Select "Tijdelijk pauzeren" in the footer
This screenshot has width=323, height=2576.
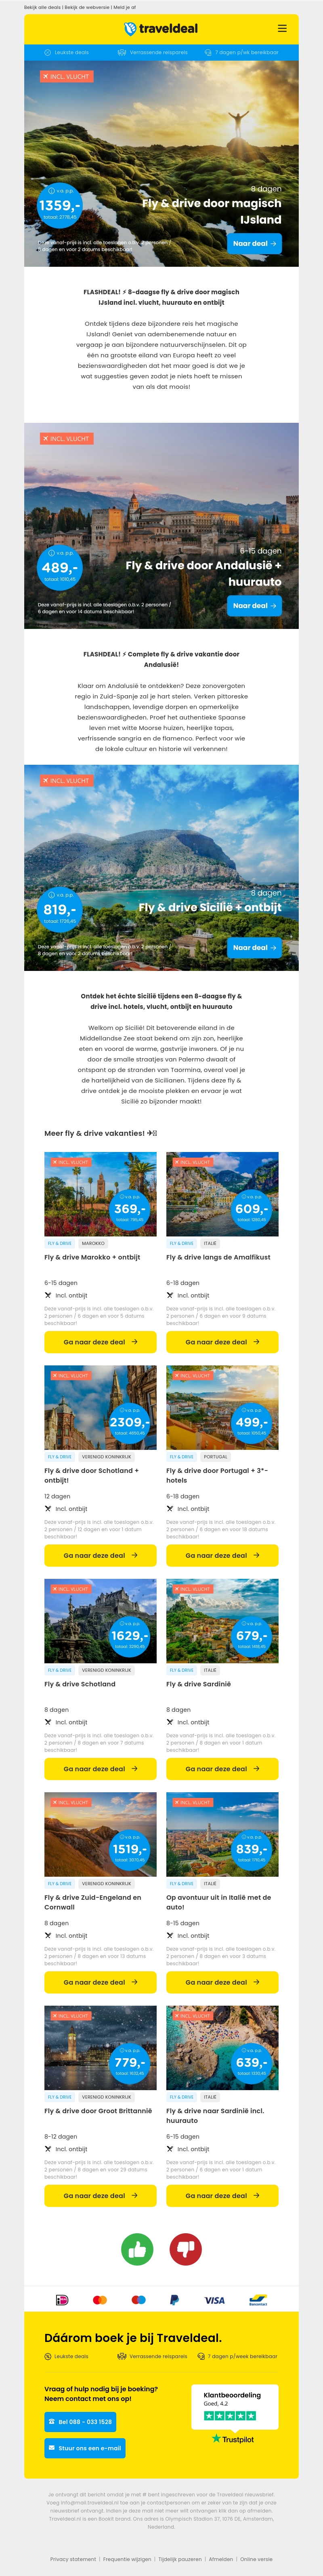point(180,2559)
